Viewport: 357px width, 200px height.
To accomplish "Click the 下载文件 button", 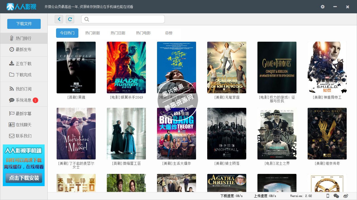I will coord(24,24).
